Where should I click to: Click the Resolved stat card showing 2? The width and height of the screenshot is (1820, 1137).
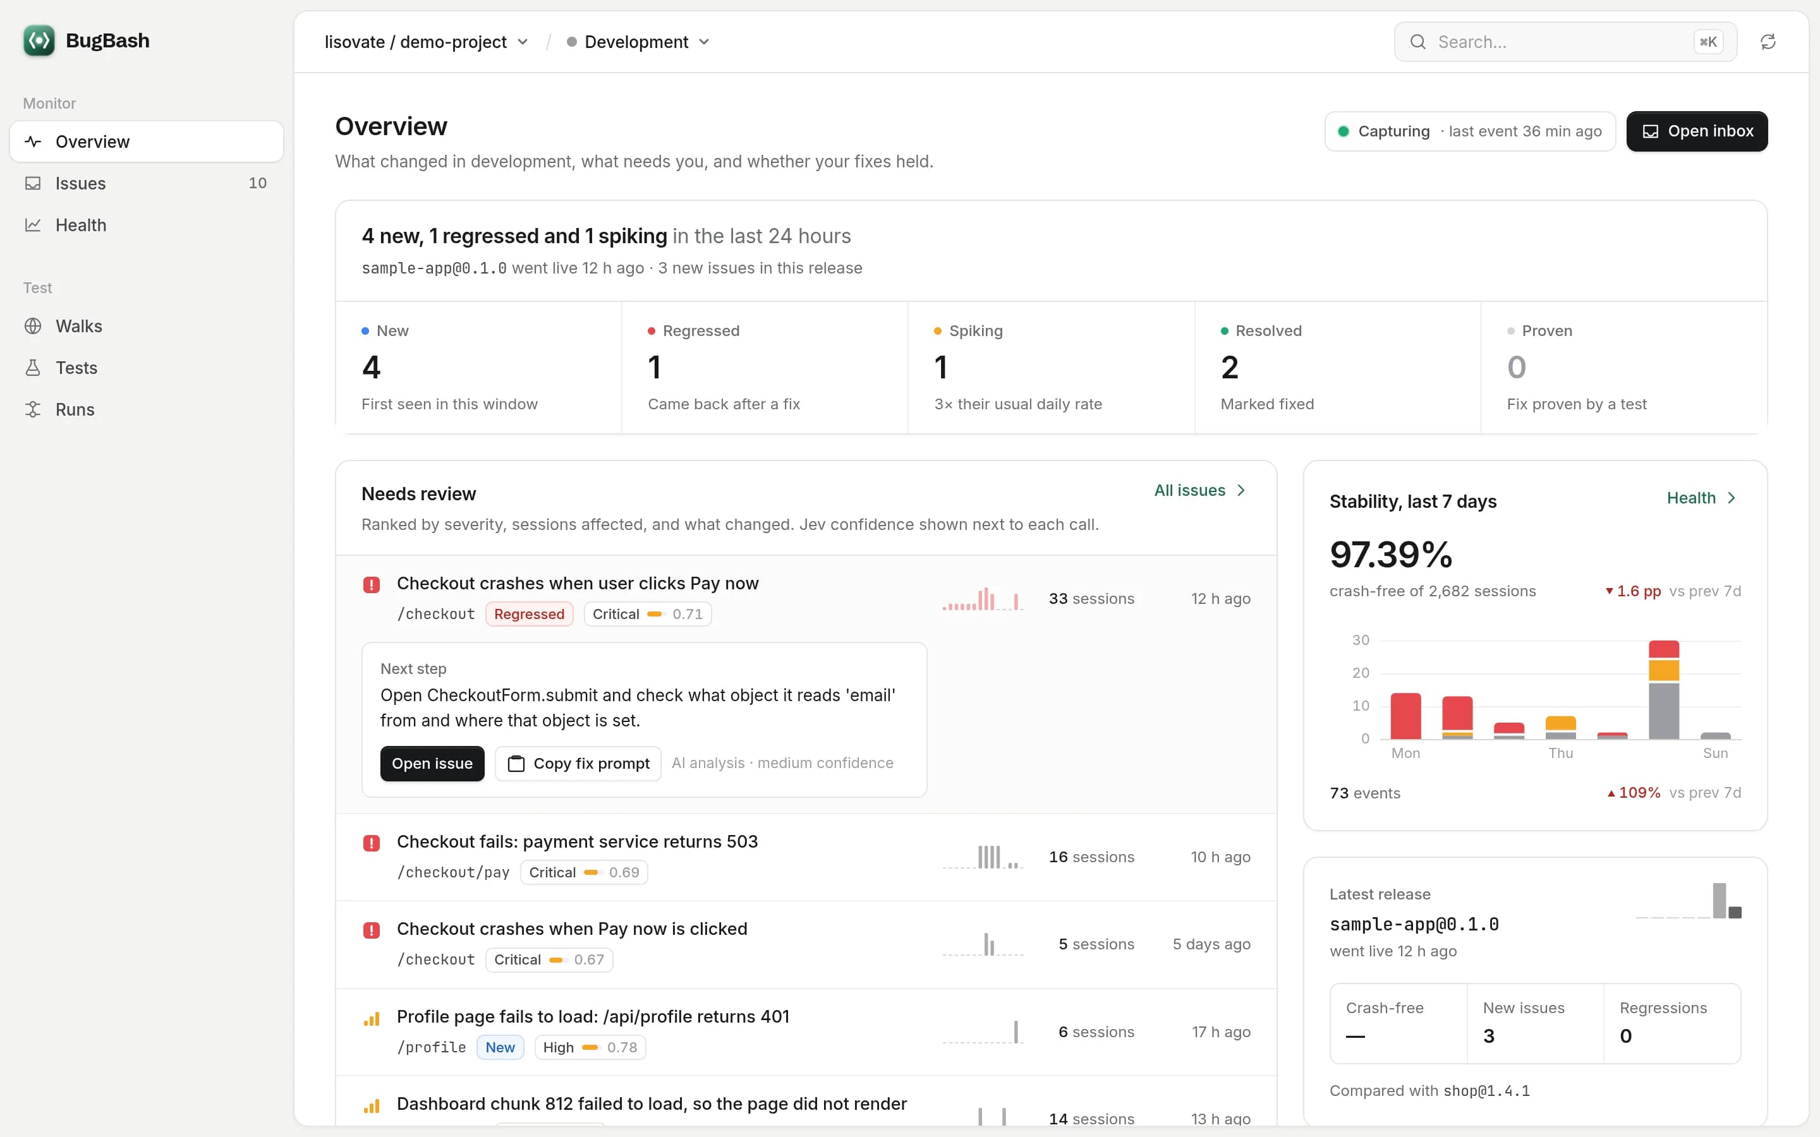(1338, 368)
